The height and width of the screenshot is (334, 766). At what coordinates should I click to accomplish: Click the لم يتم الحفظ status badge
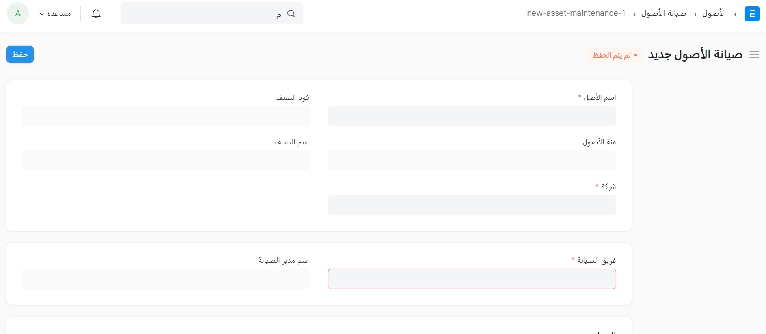(615, 55)
